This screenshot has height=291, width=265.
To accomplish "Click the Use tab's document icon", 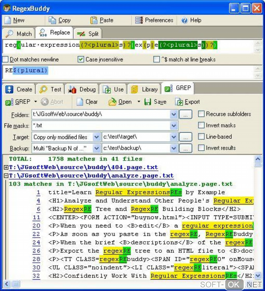I will (107, 89).
